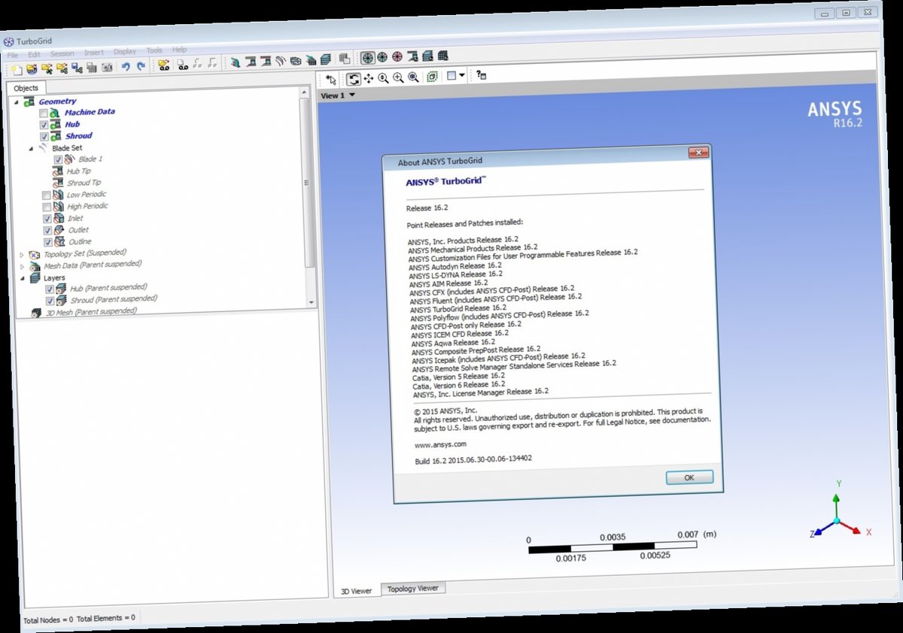Screen dimensions: 903x633
Task: Click the New Case toolbar icon
Action: coord(17,68)
